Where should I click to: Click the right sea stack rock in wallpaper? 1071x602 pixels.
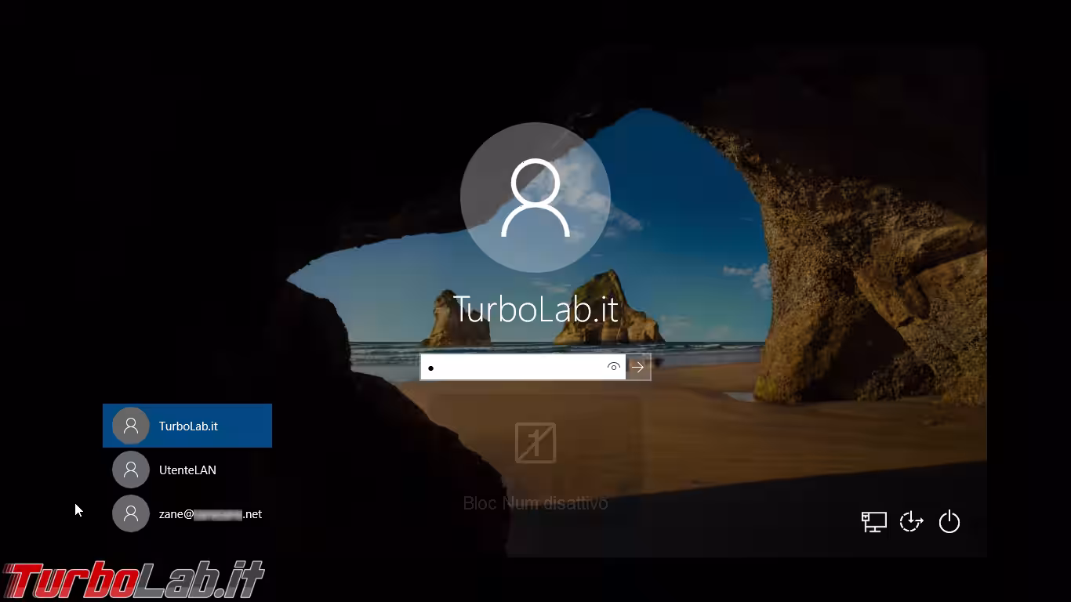tap(604, 310)
